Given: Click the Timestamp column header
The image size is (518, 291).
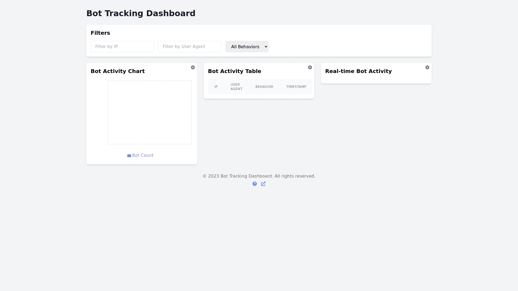Looking at the screenshot, I should coord(296,87).
